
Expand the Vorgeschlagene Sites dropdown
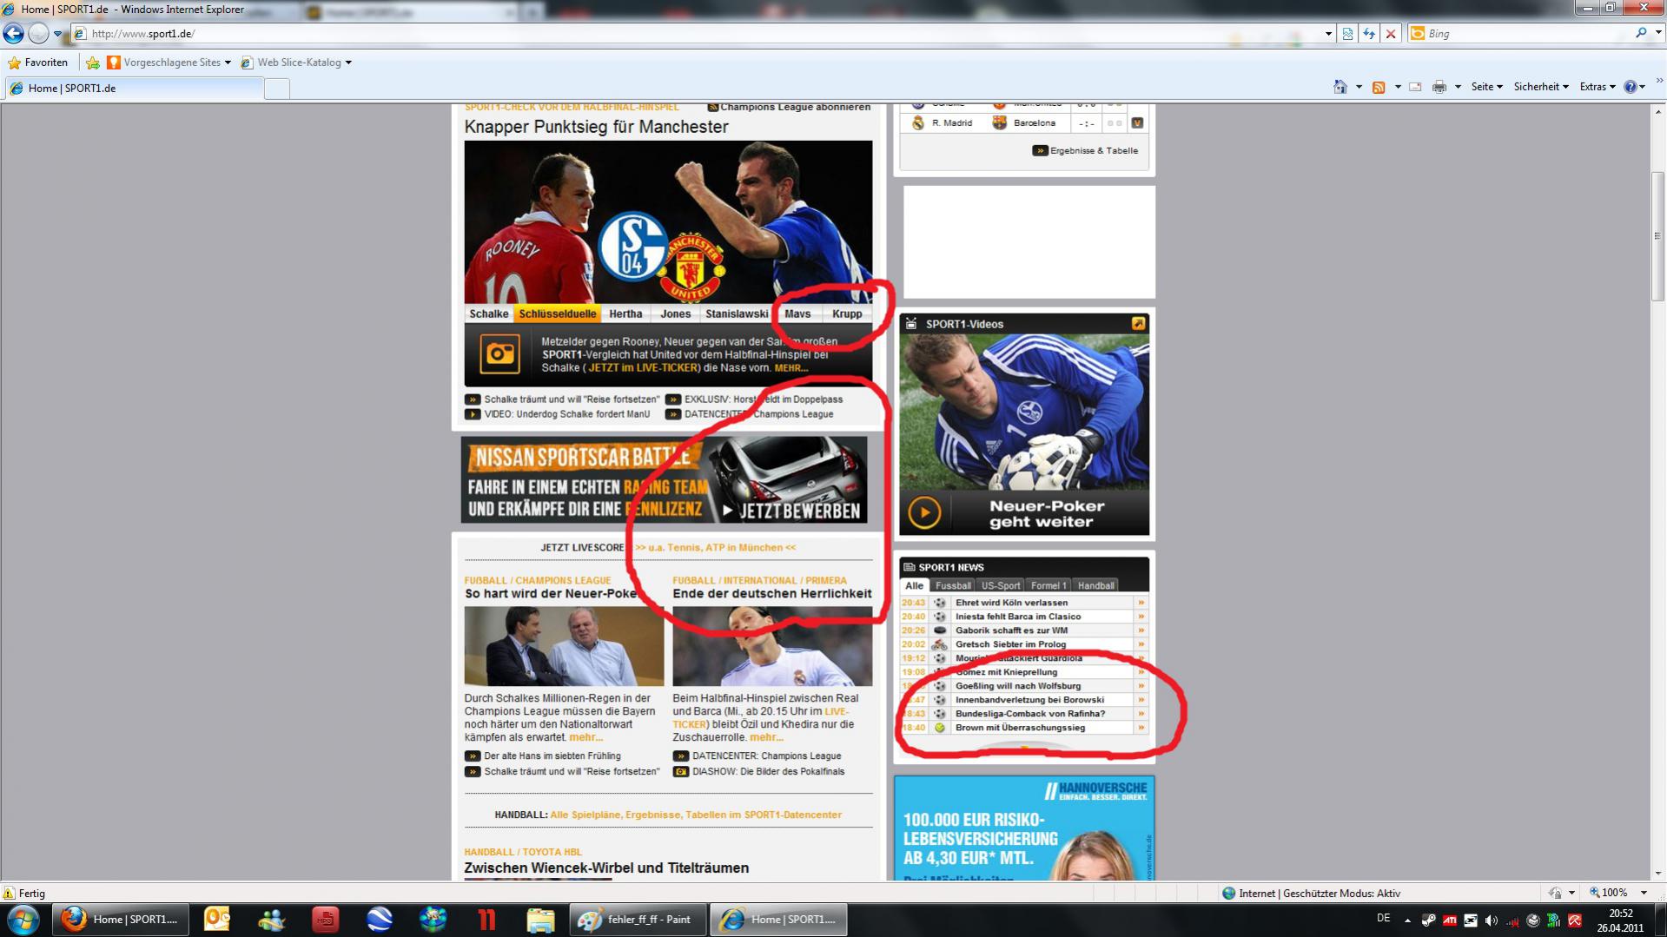click(x=228, y=63)
